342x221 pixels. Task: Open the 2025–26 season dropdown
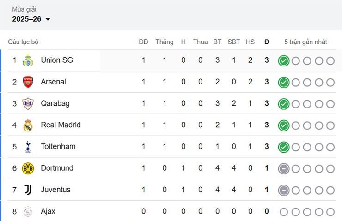click(31, 19)
